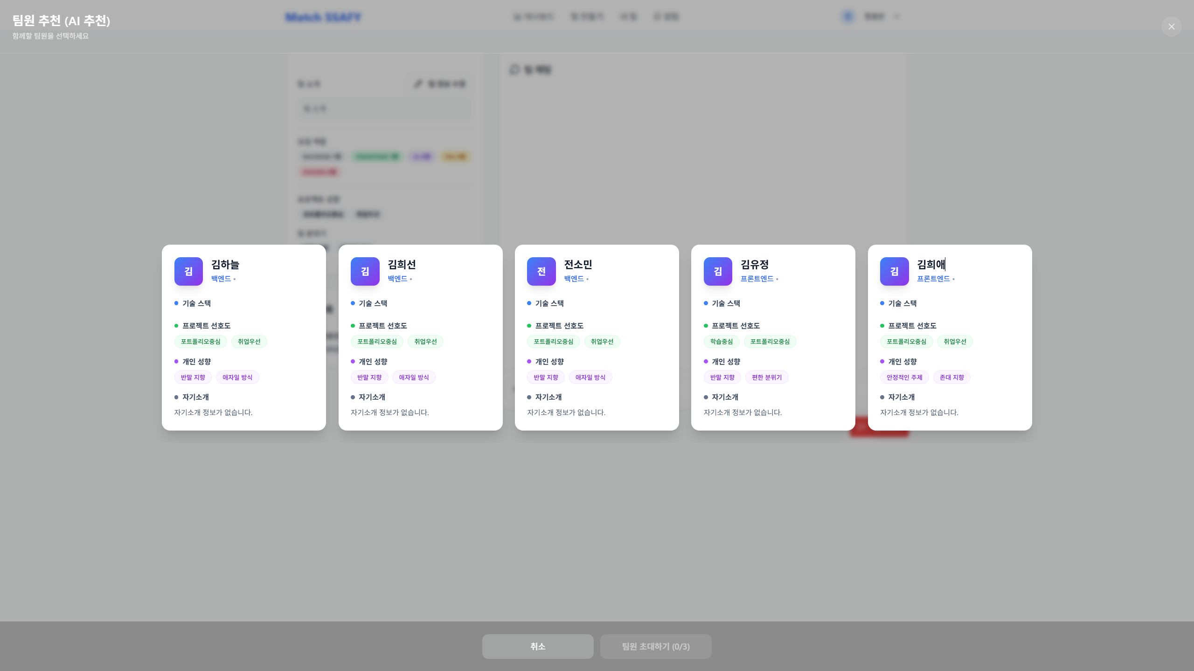Viewport: 1194px width, 671px height.
Task: Click 백엔드 role label under 김하늘
Action: pyautogui.click(x=221, y=279)
